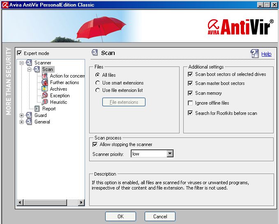Click the Cancel button
Image resolution: width=279 pixels, height=224 pixels.
click(160, 216)
